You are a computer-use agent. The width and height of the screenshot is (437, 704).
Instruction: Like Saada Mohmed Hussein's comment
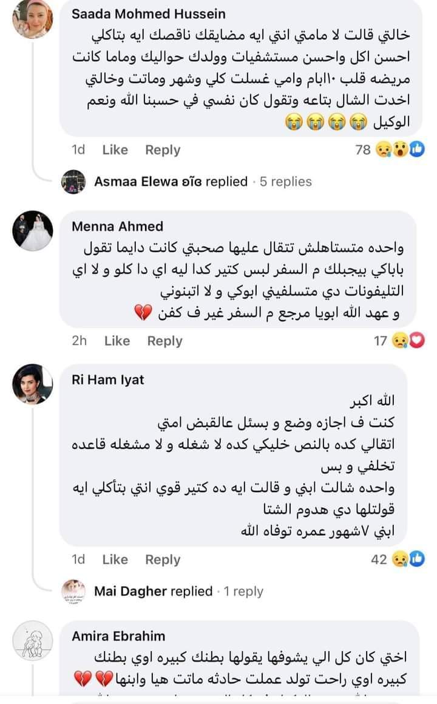(115, 149)
